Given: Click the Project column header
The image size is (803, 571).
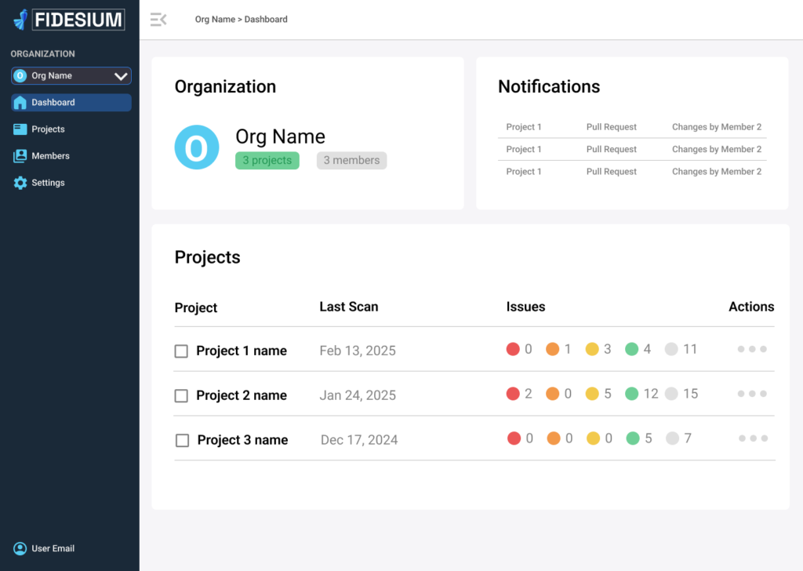Looking at the screenshot, I should (x=195, y=307).
